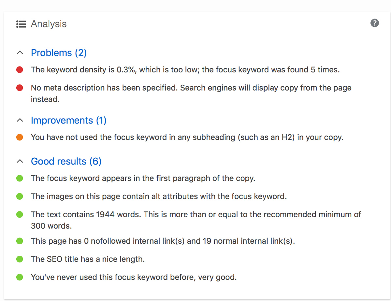
Task: Select the SEO title nice length message
Action: pyautogui.click(x=88, y=259)
